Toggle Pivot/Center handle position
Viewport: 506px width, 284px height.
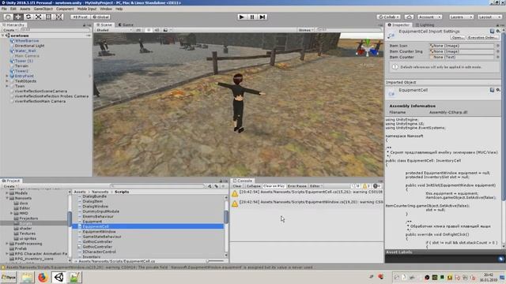coord(81,17)
